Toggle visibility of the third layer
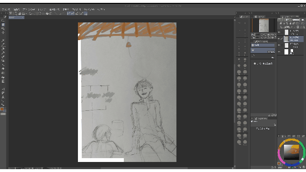Screen dimensions: 306x172 pyautogui.click(x=279, y=45)
